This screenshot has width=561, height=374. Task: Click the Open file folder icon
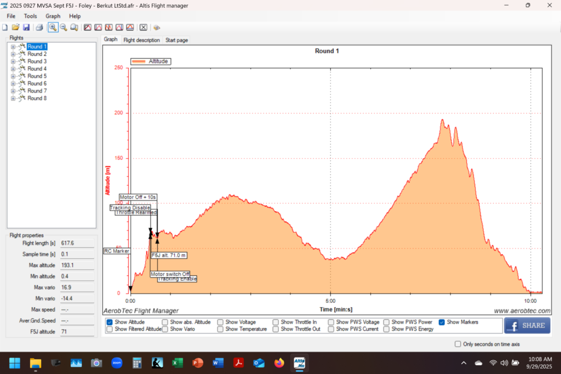pyautogui.click(x=15, y=27)
